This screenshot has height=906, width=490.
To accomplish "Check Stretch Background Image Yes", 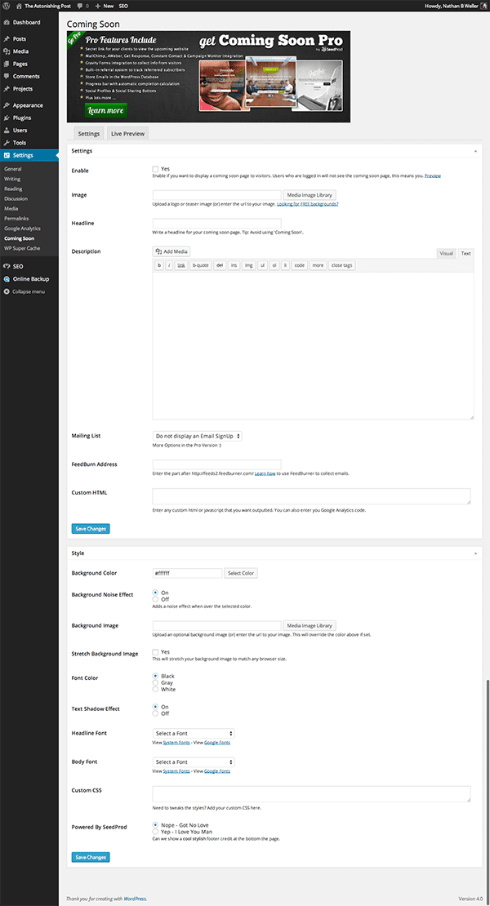I will click(155, 652).
